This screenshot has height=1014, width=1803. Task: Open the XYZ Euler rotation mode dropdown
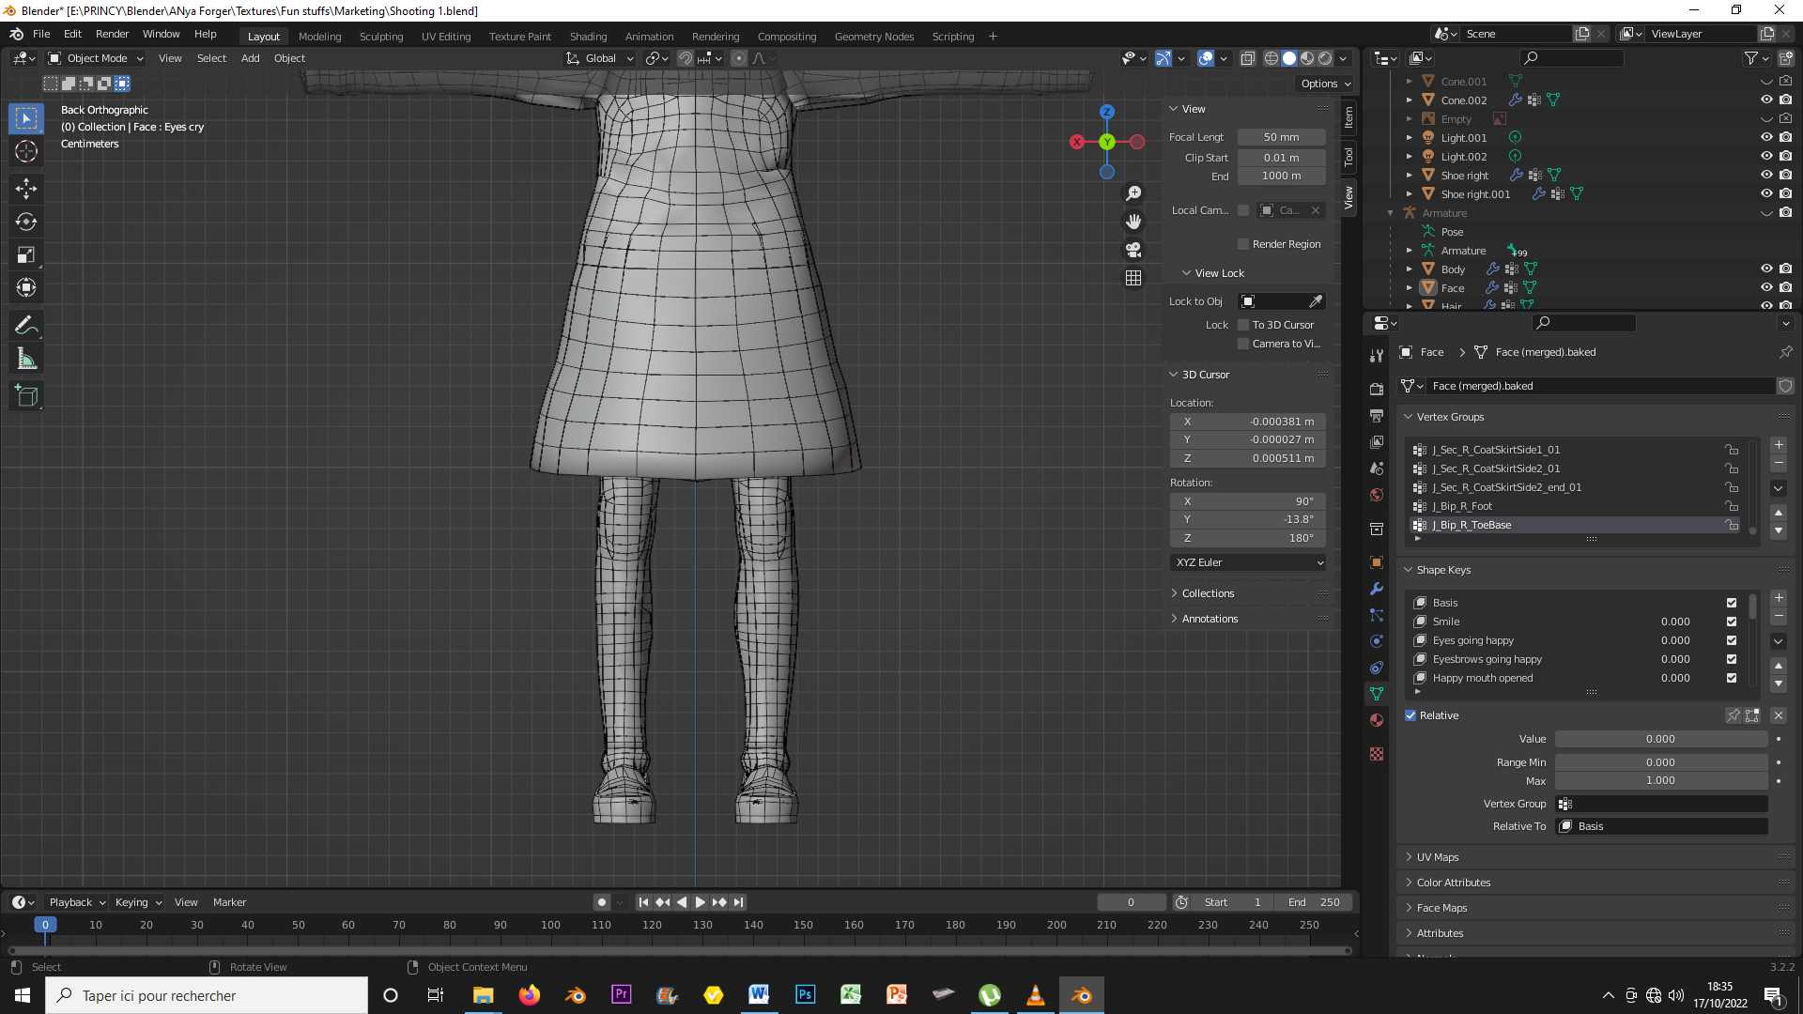(x=1249, y=562)
